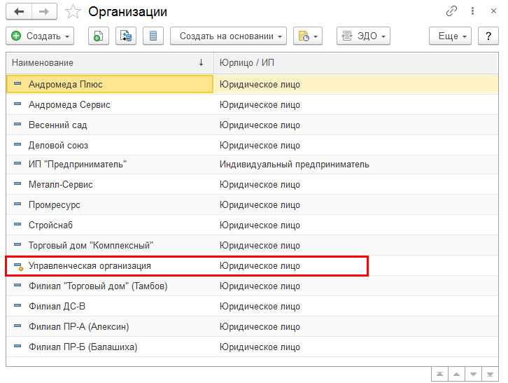Click the list view mode icon
Screen dimensions: 508x383
[153, 36]
